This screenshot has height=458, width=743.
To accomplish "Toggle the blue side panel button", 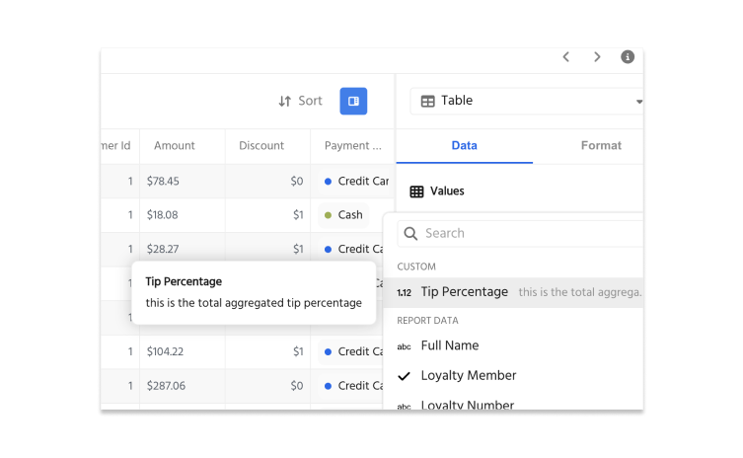I will [353, 101].
